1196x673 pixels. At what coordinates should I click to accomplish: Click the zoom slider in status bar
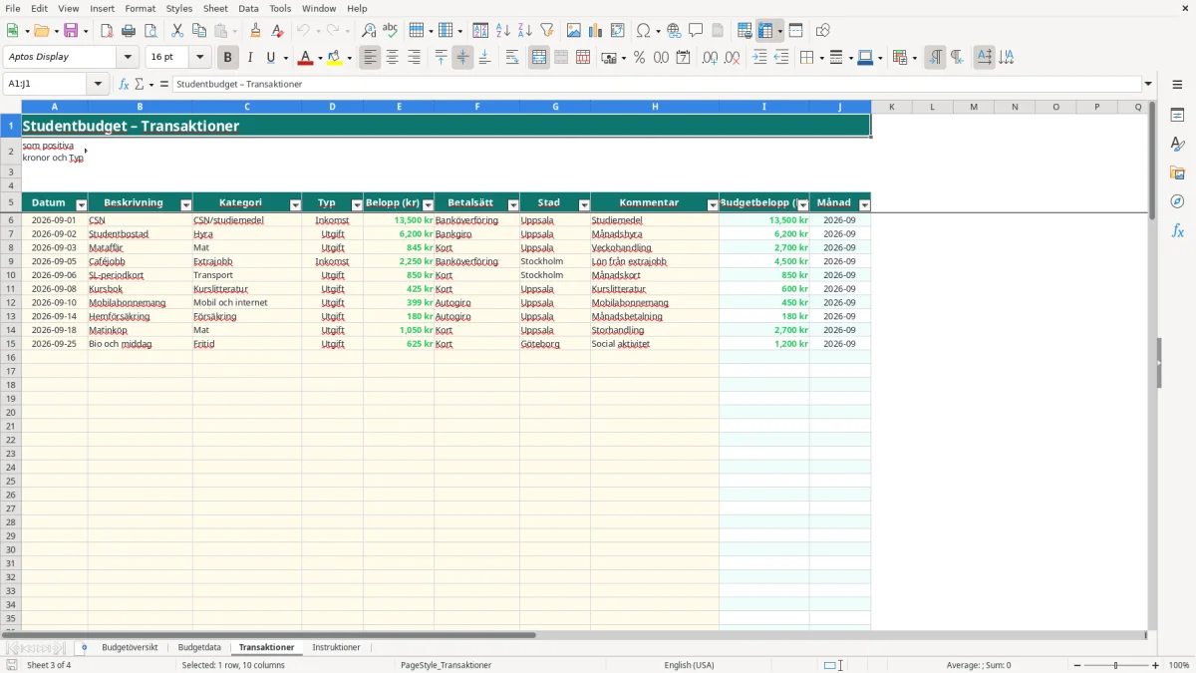1115,665
